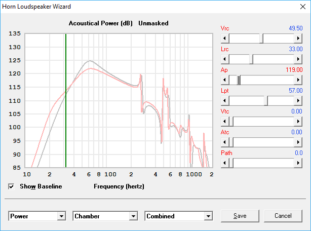
Task: Click the Path slider thumb
Action: 231,163
